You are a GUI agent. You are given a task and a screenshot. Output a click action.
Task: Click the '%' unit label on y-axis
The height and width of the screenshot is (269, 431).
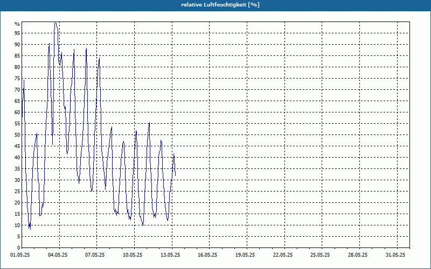[x=17, y=24]
